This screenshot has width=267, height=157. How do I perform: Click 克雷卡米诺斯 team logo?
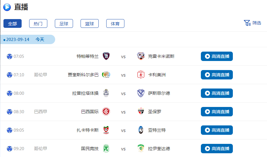[x=141, y=56]
